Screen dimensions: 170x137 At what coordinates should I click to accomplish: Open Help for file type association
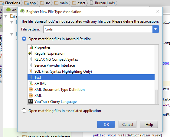point(149,124)
